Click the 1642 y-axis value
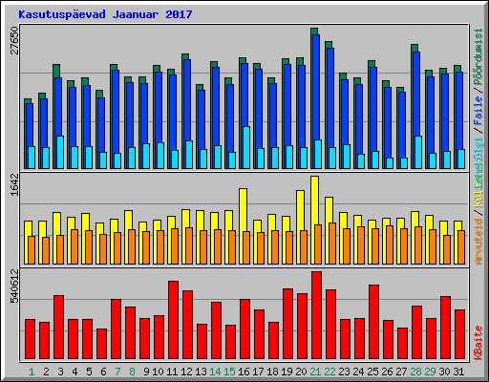Image resolution: width=489 pixels, height=382 pixels. [x=15, y=184]
